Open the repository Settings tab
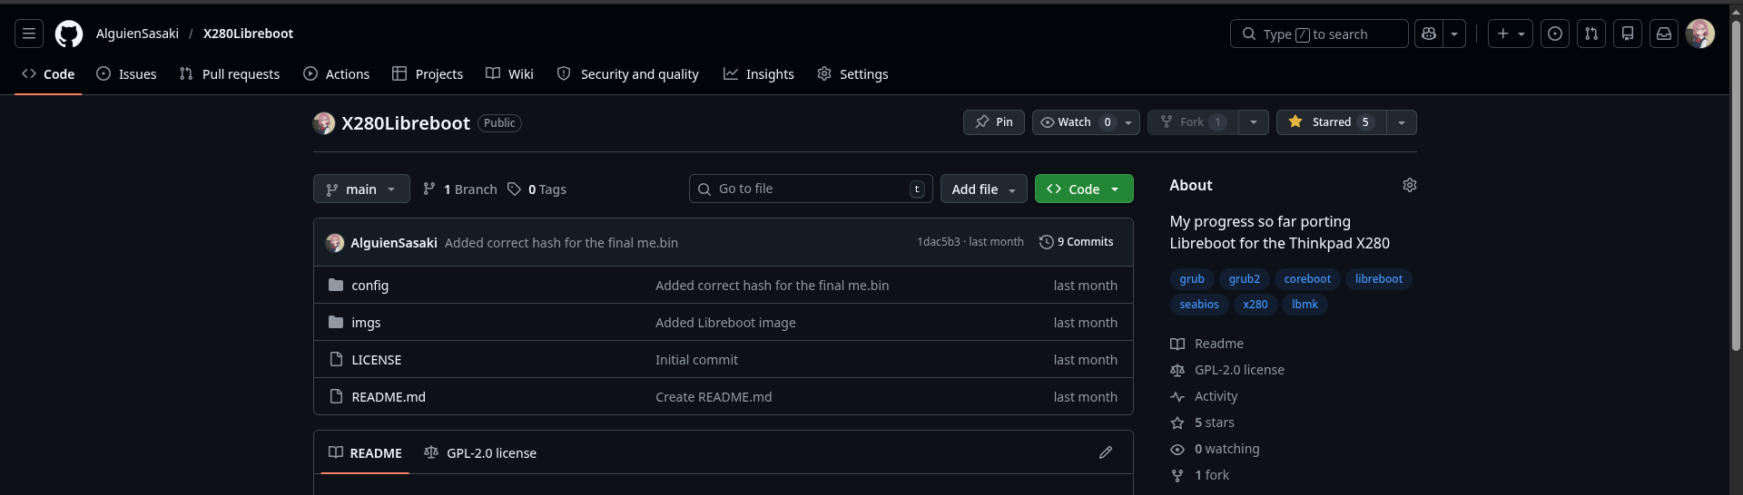This screenshot has width=1743, height=495. point(853,74)
